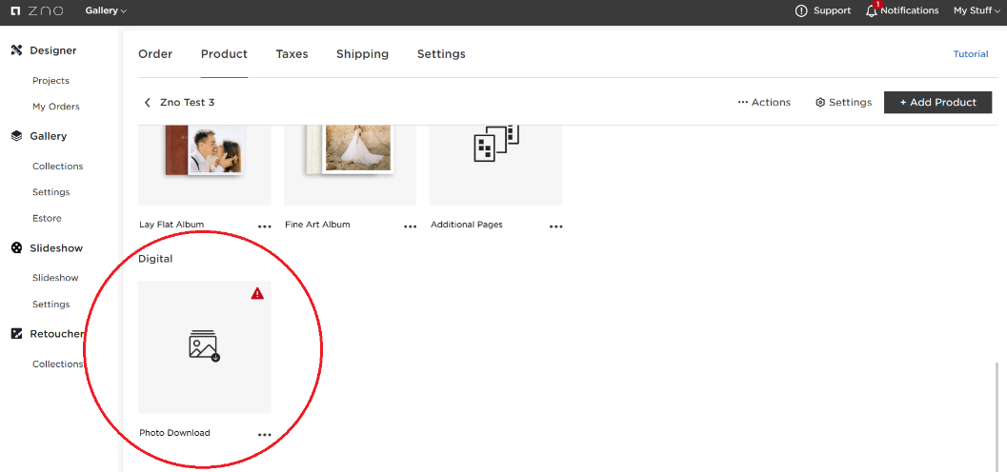The image size is (1007, 472).
Task: Open Collections under Retoucher
Action: point(58,364)
